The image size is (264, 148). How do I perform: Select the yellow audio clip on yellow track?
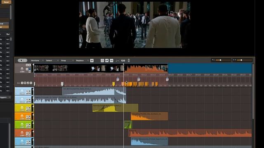(x=115, y=108)
